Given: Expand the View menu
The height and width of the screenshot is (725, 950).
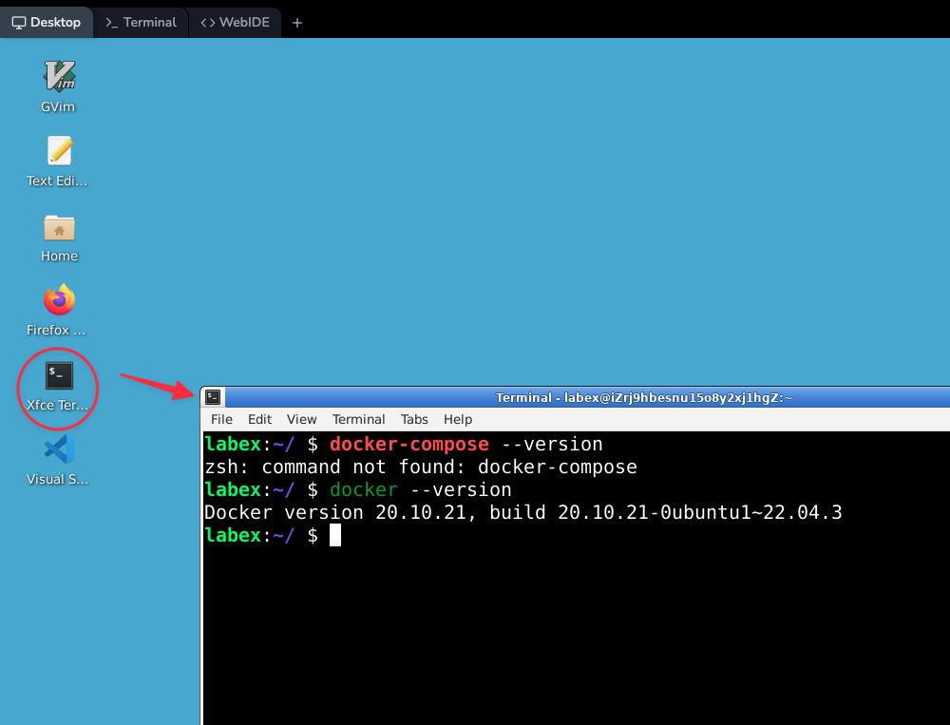Looking at the screenshot, I should [x=301, y=419].
